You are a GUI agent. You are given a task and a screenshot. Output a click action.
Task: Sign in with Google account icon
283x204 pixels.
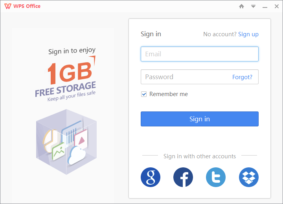click(151, 177)
